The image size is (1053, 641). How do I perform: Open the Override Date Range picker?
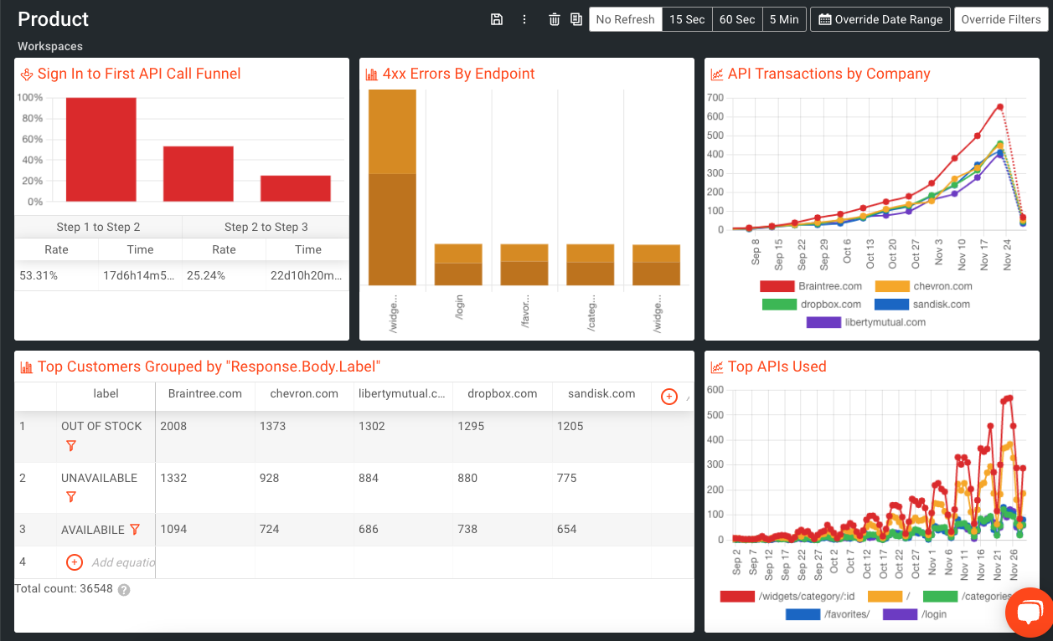[880, 18]
